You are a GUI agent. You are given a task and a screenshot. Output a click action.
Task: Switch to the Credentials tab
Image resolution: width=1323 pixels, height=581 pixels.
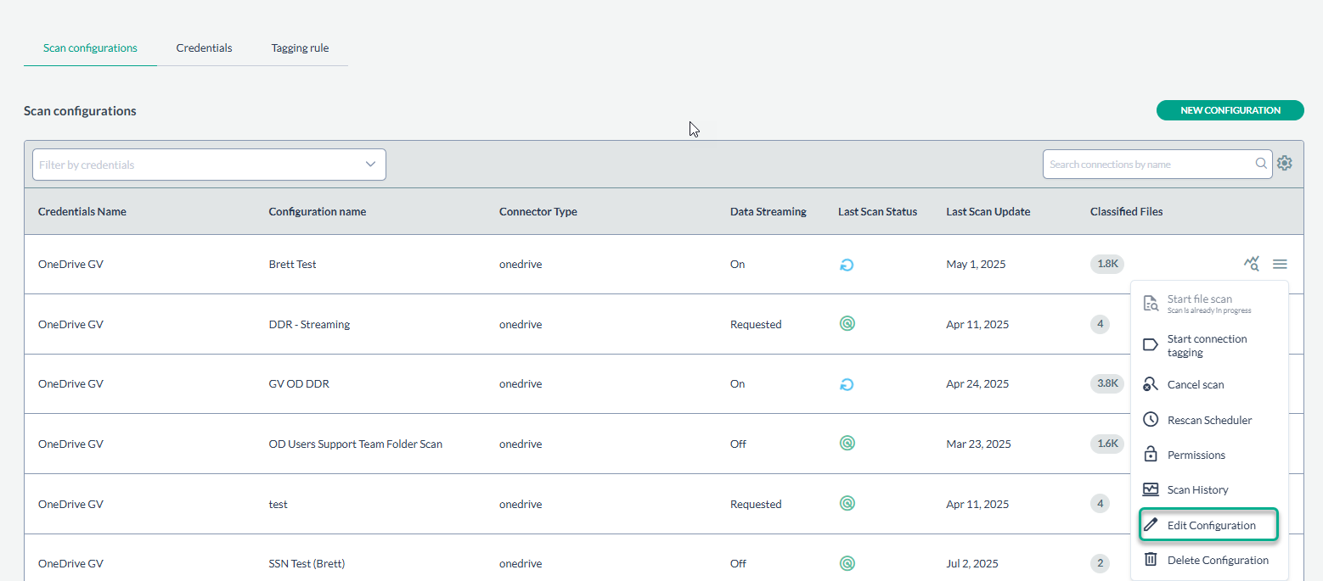(x=204, y=48)
